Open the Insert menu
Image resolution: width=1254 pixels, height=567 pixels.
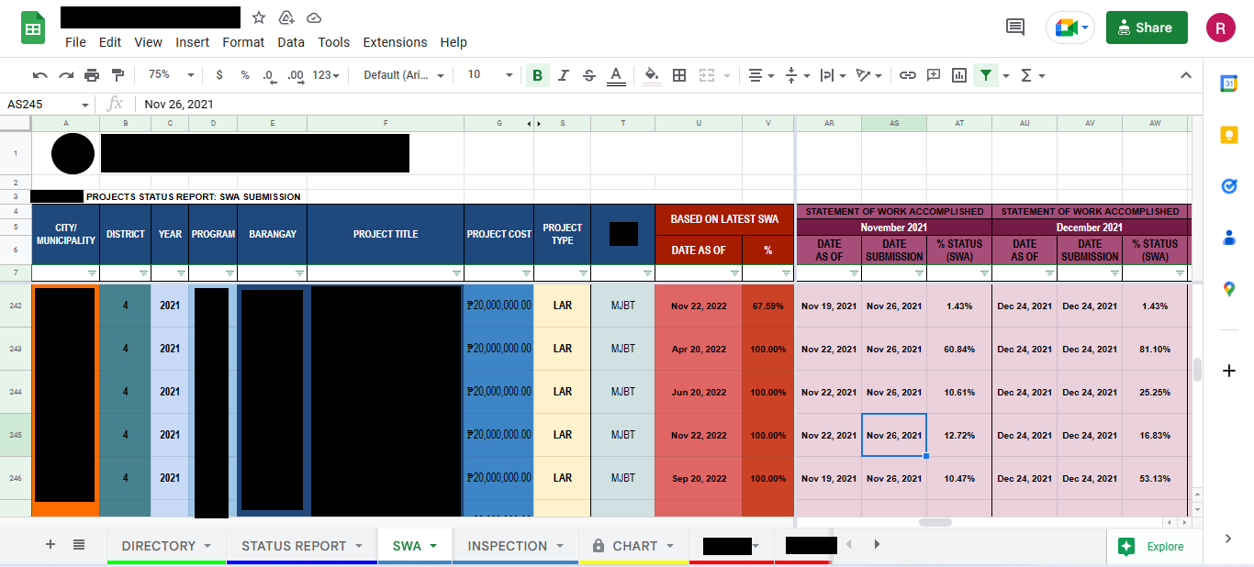(x=193, y=42)
